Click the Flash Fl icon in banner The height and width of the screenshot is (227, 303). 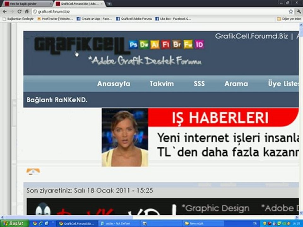[166, 44]
